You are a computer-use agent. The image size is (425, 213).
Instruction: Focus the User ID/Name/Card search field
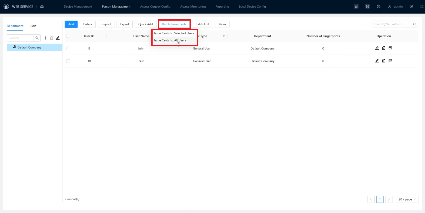(x=391, y=24)
